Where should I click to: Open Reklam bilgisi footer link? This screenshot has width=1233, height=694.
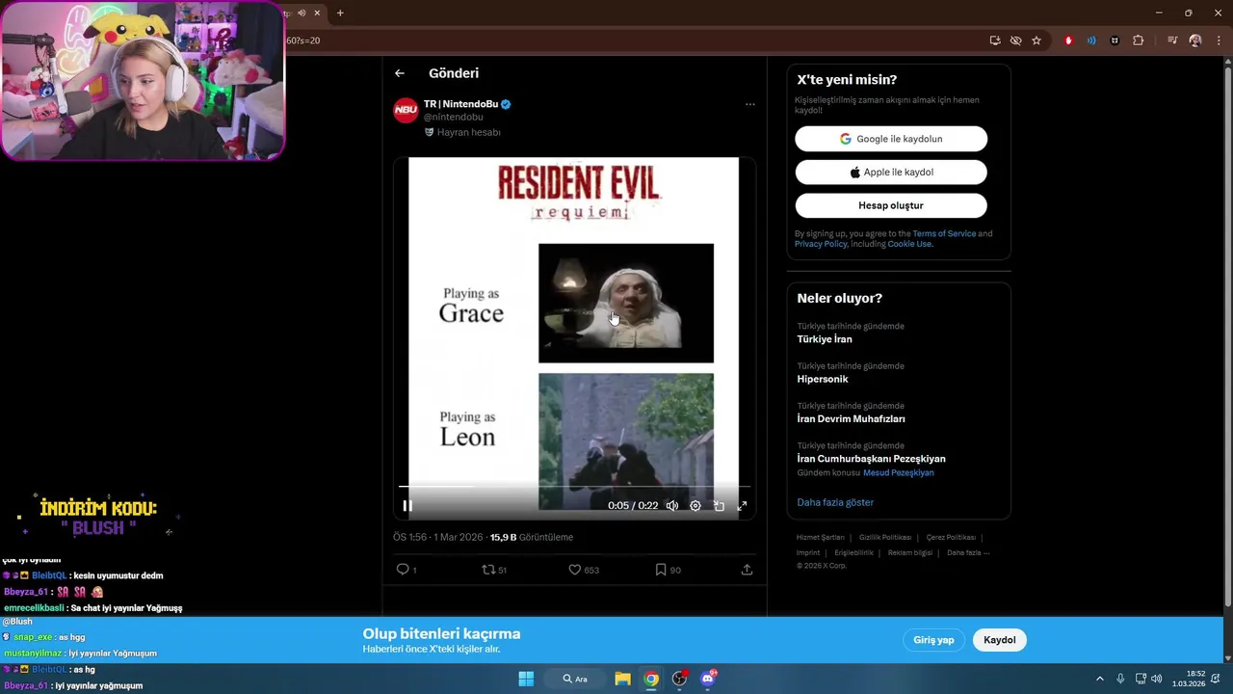(910, 552)
